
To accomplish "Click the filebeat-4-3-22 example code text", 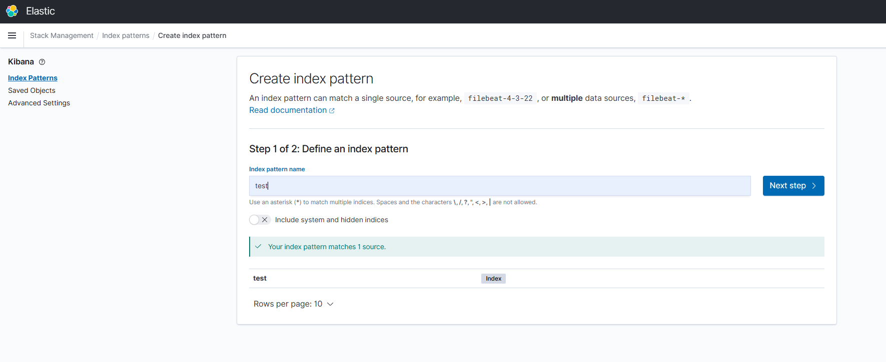I will (500, 98).
